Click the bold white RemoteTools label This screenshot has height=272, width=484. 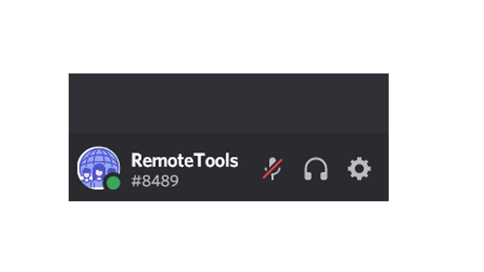click(x=185, y=160)
